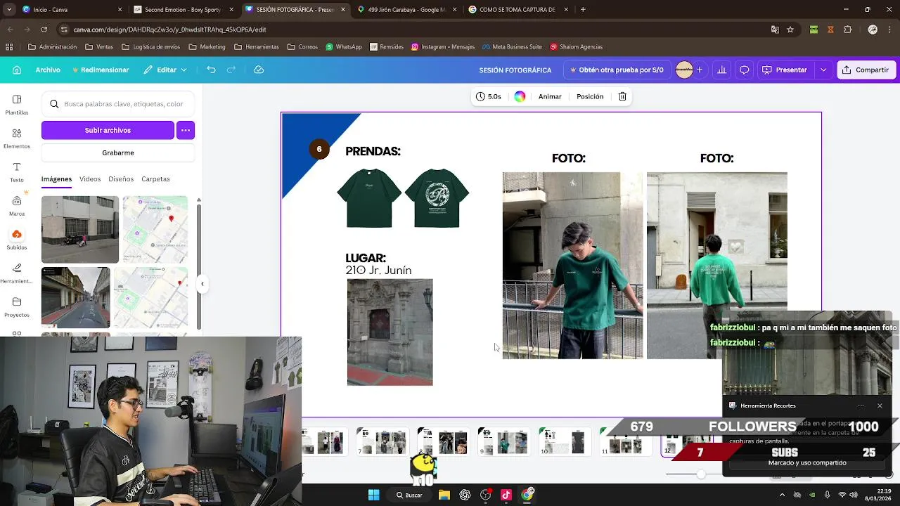Go to the Canva home icon
This screenshot has height=506, width=900.
coord(17,70)
